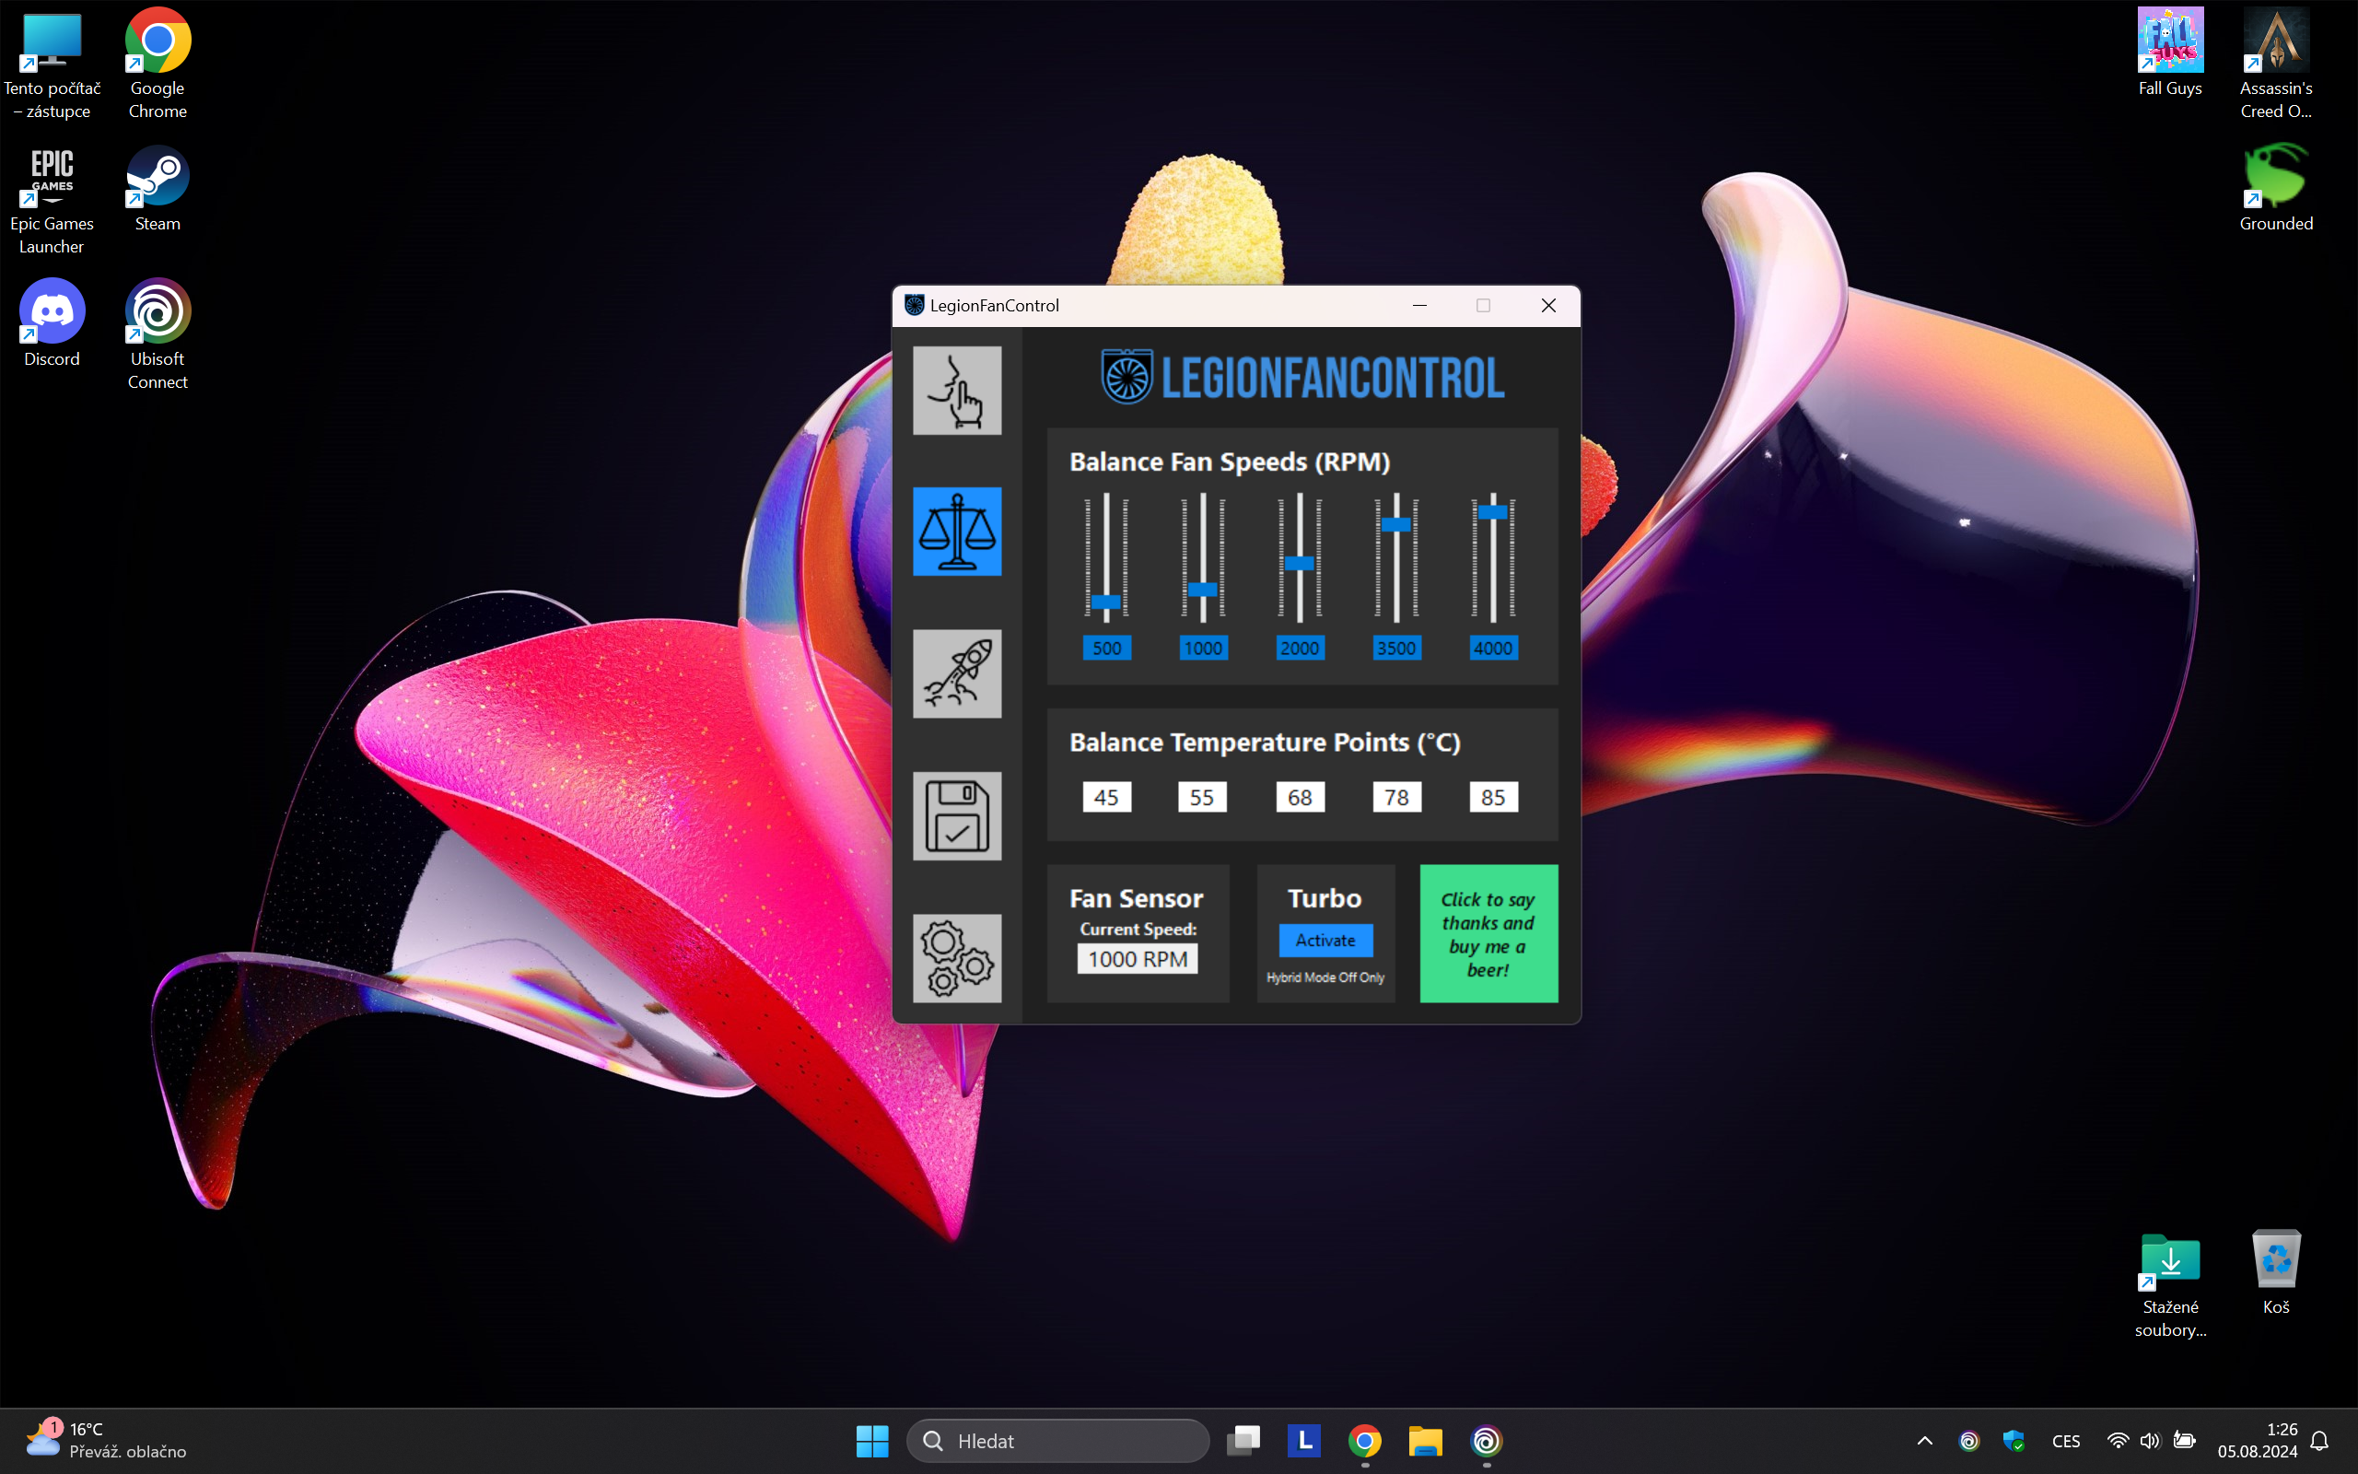The height and width of the screenshot is (1474, 2358).
Task: Open Ubisoft Connect from the taskbar
Action: click(1486, 1441)
